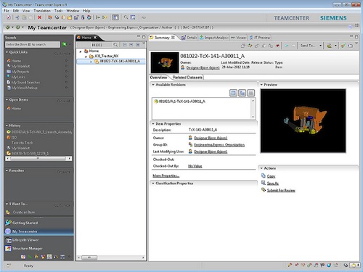Select the Overview tab
This screenshot has height=272, width=363.
pos(159,78)
